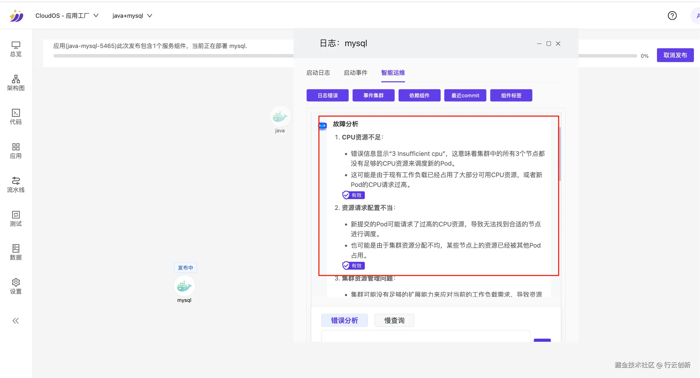Image resolution: width=700 pixels, height=378 pixels.
Task: Click the 取消发布 button
Action: pos(675,55)
